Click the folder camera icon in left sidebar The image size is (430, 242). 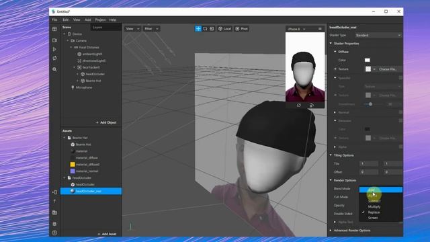[54, 212]
